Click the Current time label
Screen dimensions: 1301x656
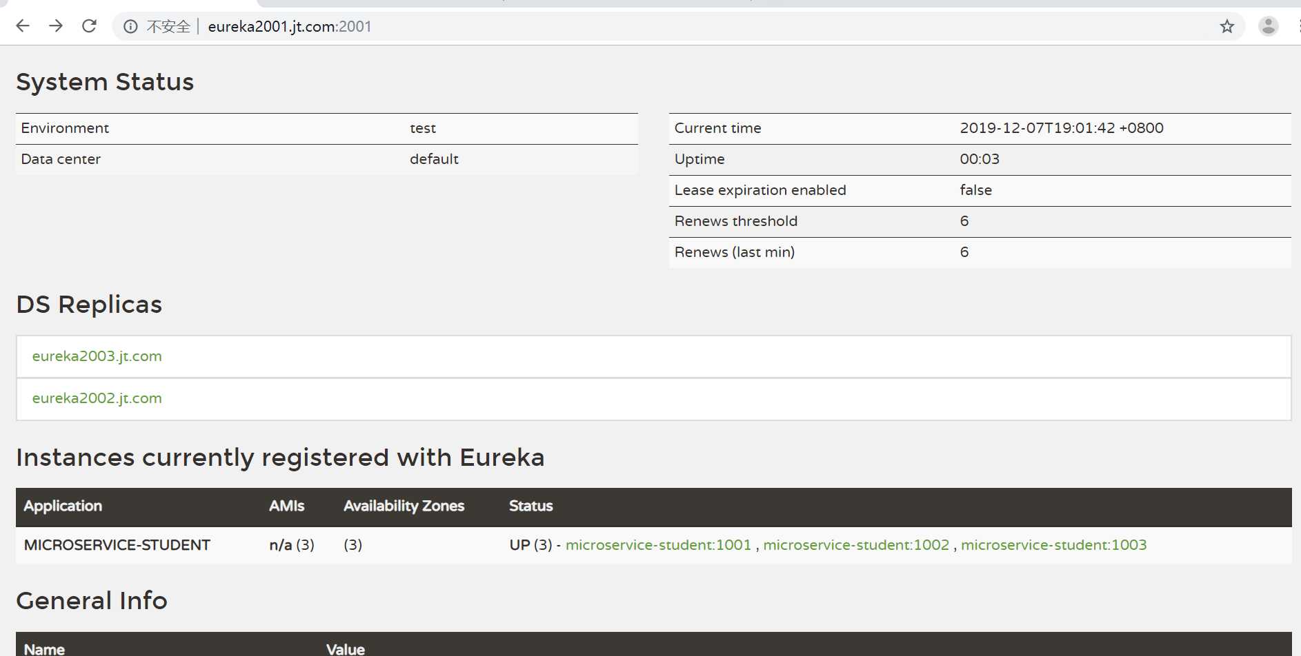click(717, 128)
